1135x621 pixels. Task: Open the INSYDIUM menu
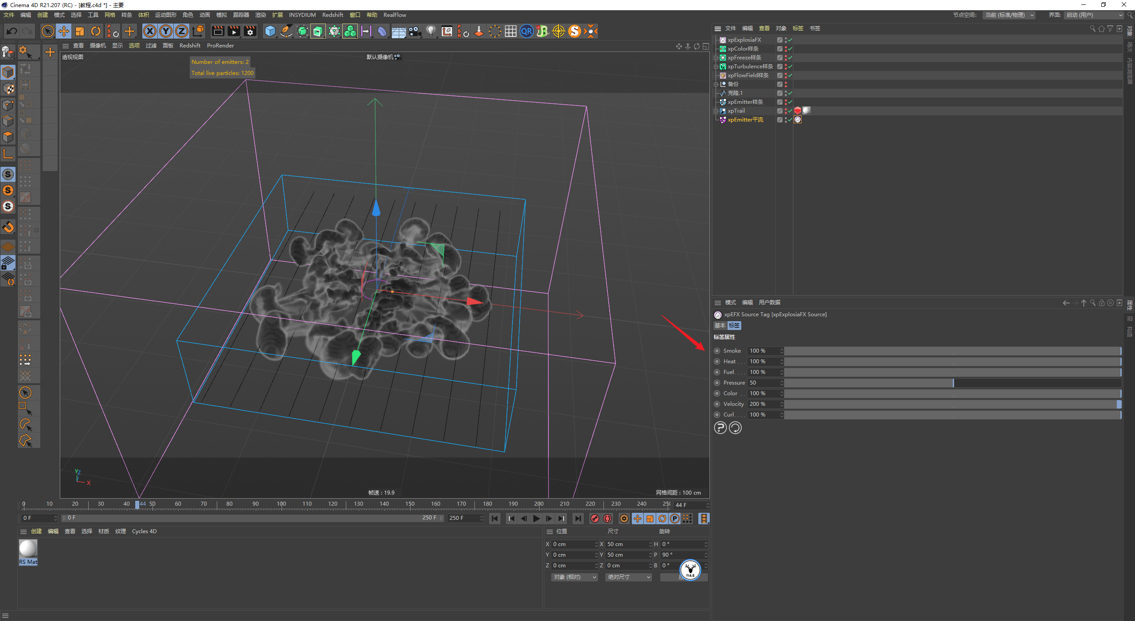302,15
